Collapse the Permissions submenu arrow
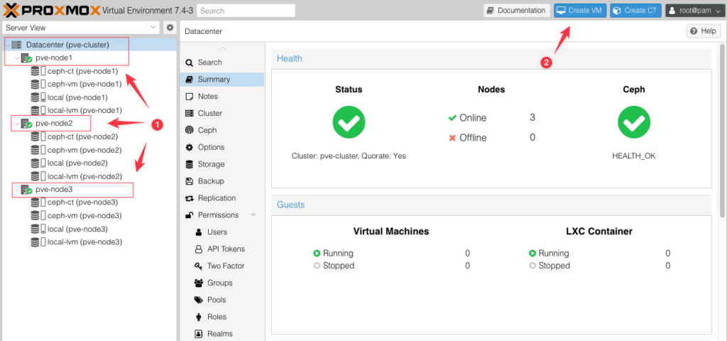This screenshot has height=341, width=727. click(x=253, y=215)
